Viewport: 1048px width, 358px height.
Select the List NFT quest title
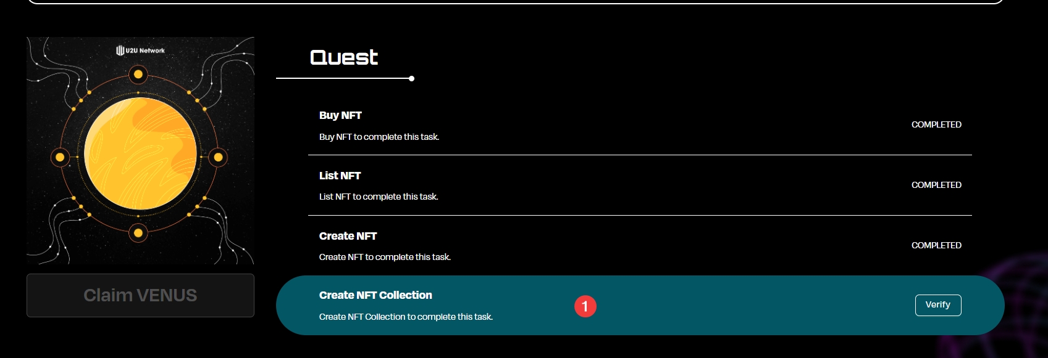point(340,176)
